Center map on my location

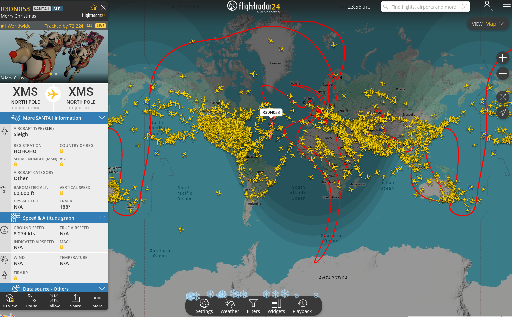point(503,113)
